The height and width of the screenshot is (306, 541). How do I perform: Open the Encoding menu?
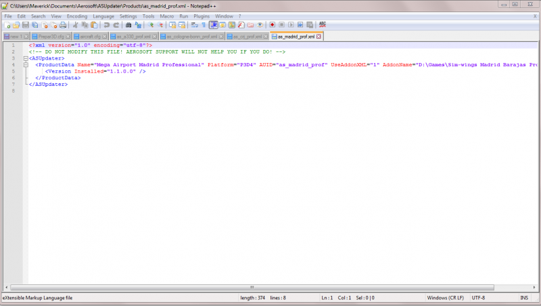(77, 16)
